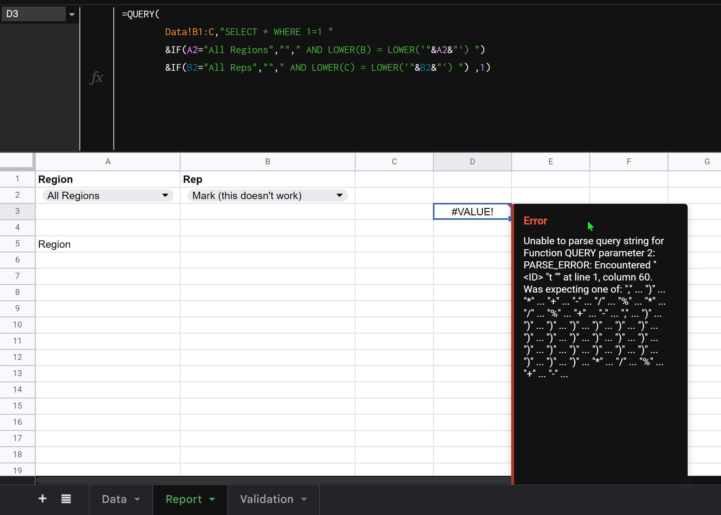
Task: Open the all sheets list icon
Action: [66, 498]
